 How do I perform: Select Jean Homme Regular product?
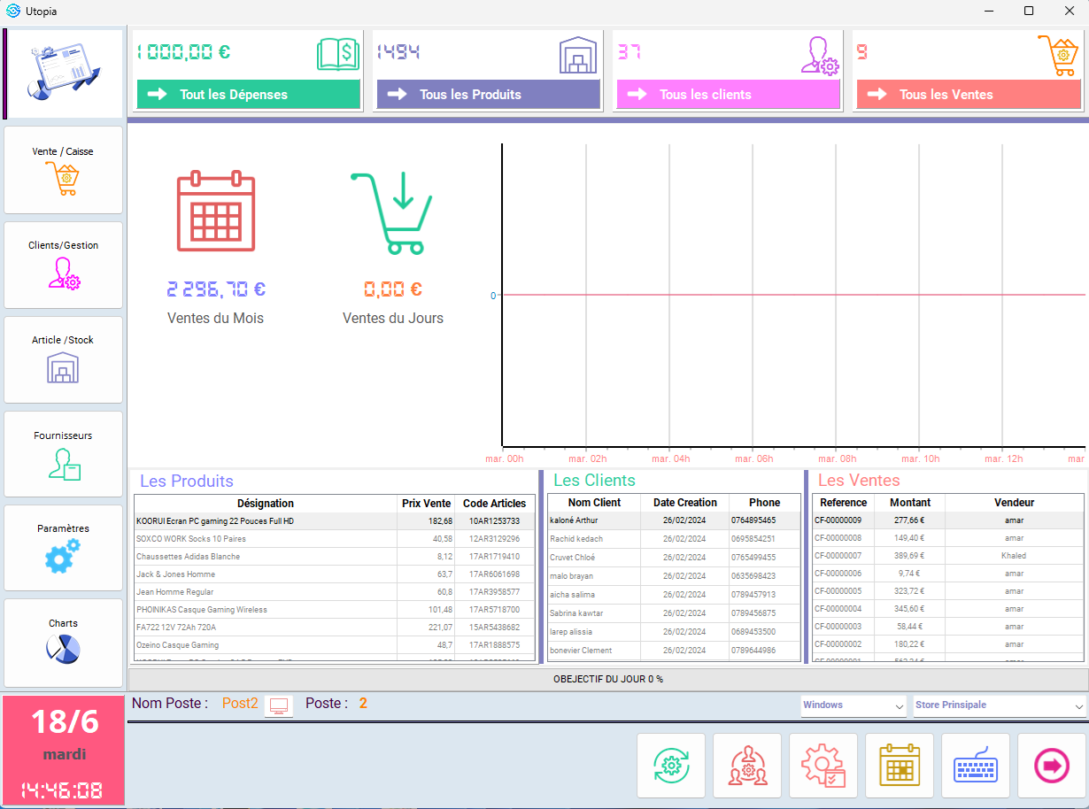point(335,592)
